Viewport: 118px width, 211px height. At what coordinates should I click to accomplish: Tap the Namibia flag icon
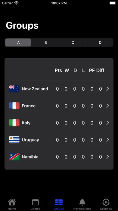[14, 157]
